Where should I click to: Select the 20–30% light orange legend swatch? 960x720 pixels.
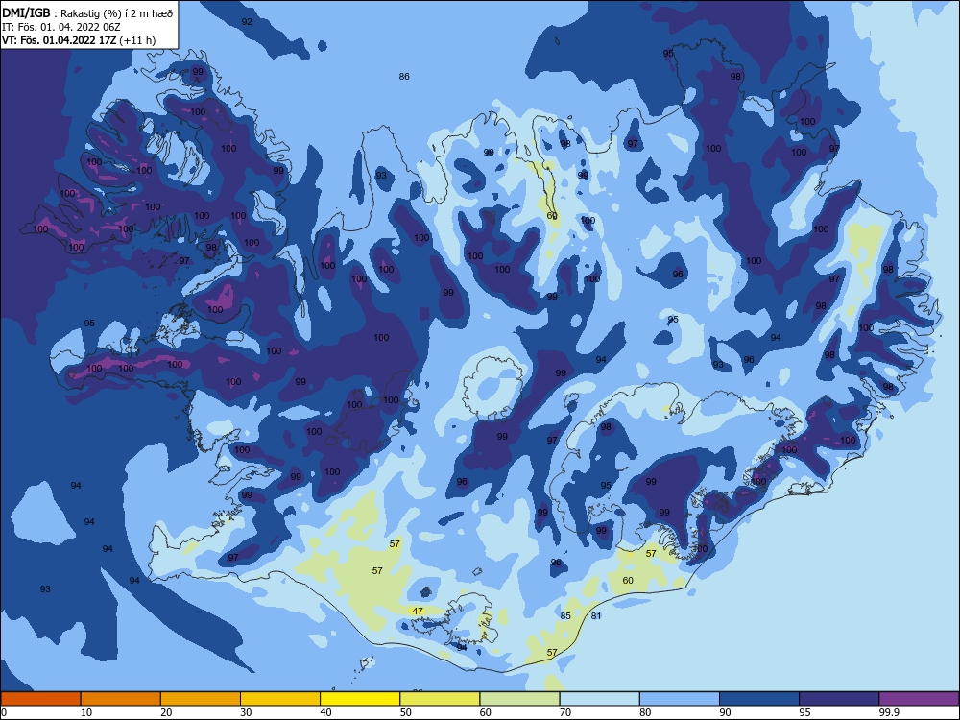(x=201, y=699)
